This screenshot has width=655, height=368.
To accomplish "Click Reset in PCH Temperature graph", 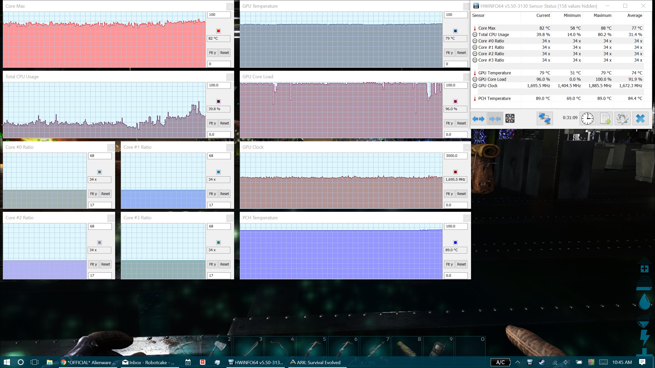I will pyautogui.click(x=461, y=264).
